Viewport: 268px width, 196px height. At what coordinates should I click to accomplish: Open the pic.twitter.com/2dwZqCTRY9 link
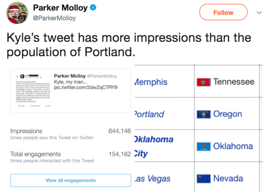coord(86,87)
